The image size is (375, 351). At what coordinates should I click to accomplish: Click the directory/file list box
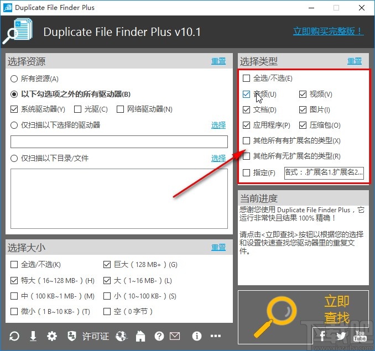(119, 199)
